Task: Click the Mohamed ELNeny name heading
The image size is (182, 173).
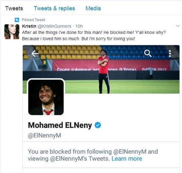Action: tap(60, 125)
